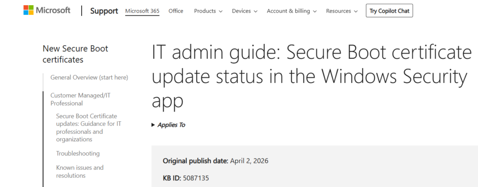Click the chevron beside Account & billing
Viewport: 478px width, 187px height.
click(315, 11)
